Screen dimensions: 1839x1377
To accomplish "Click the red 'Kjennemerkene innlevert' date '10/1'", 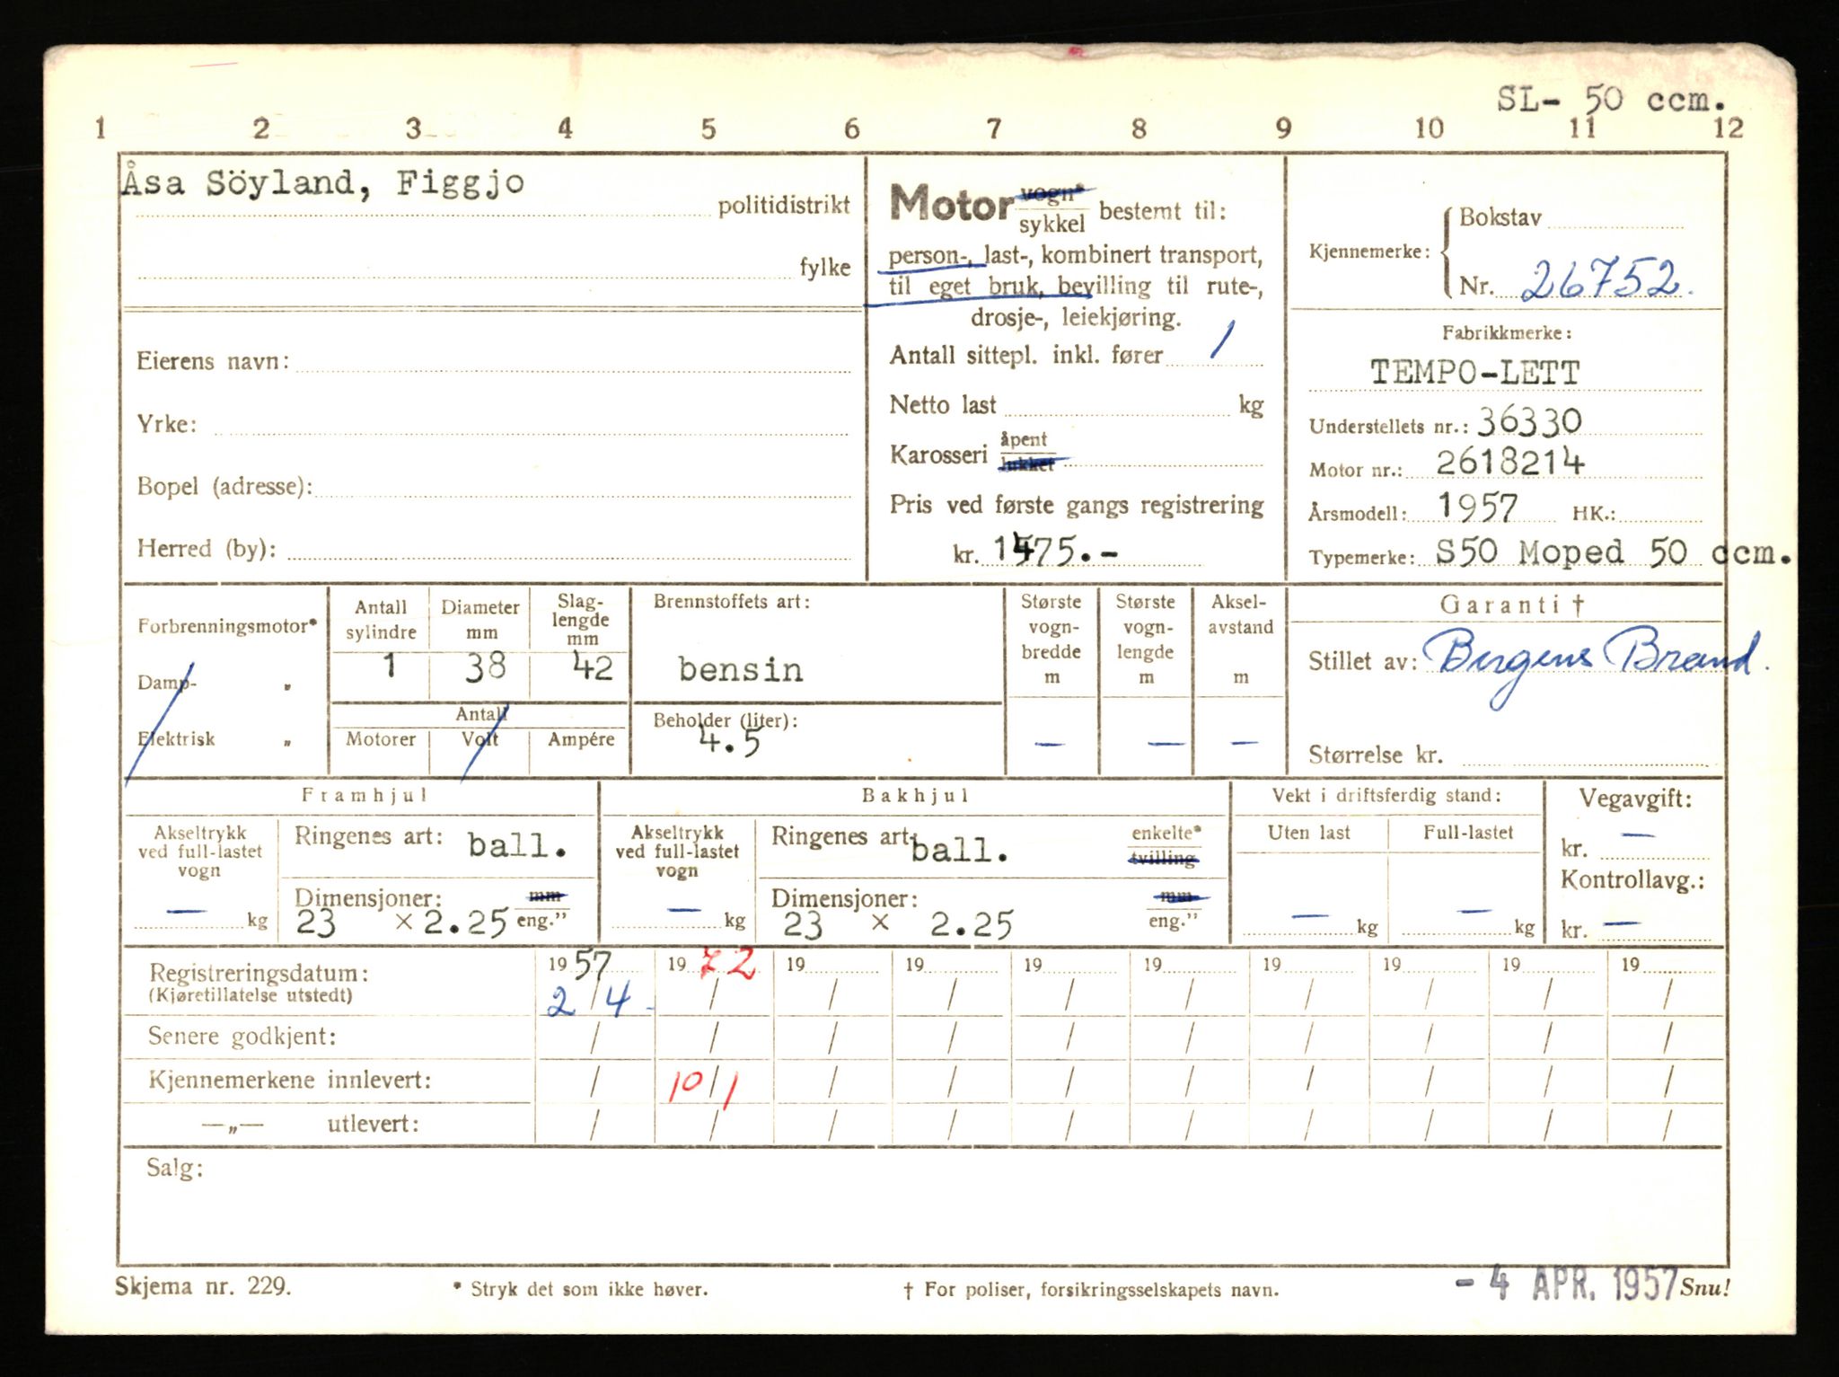I will [702, 1089].
